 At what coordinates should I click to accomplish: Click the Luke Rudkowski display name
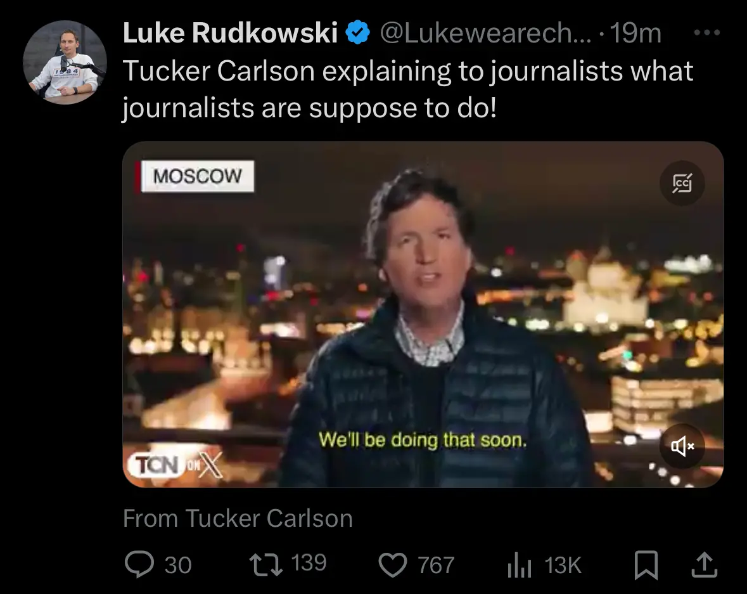[x=230, y=33]
